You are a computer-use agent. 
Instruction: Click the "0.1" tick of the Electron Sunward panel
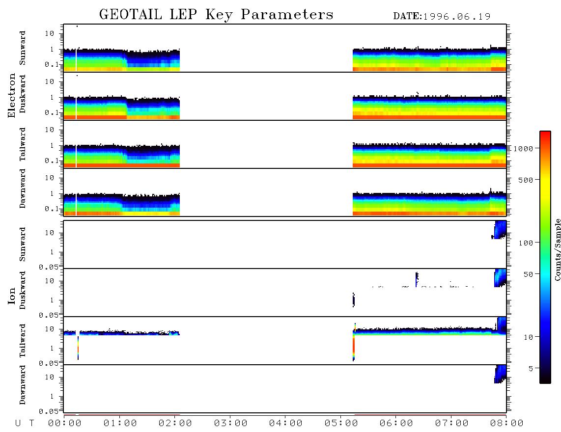[52, 65]
